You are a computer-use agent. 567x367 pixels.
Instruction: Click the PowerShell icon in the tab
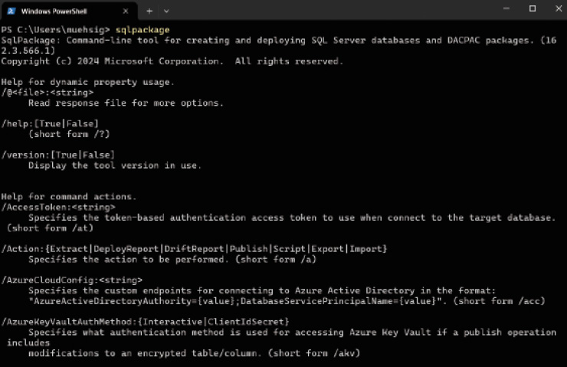point(11,11)
